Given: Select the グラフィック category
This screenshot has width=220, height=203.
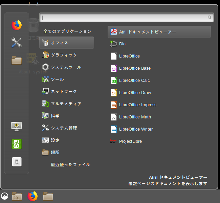Looking at the screenshot, I should pos(67,55).
